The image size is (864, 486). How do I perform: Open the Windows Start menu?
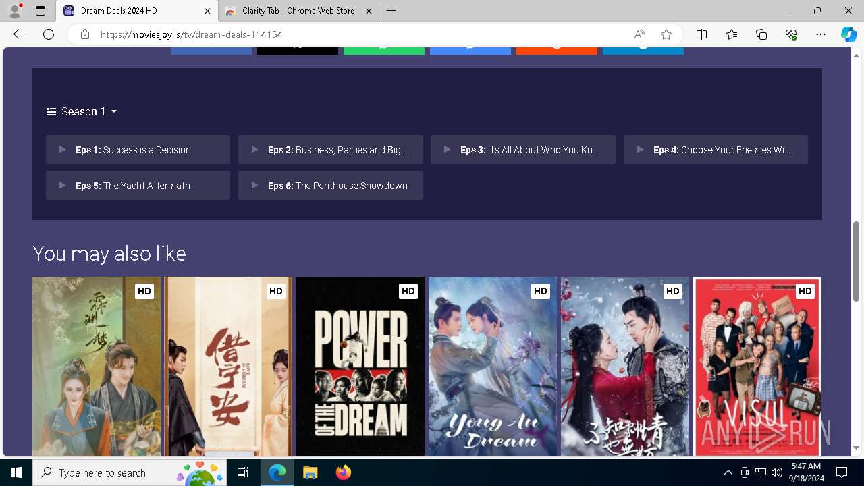point(16,473)
